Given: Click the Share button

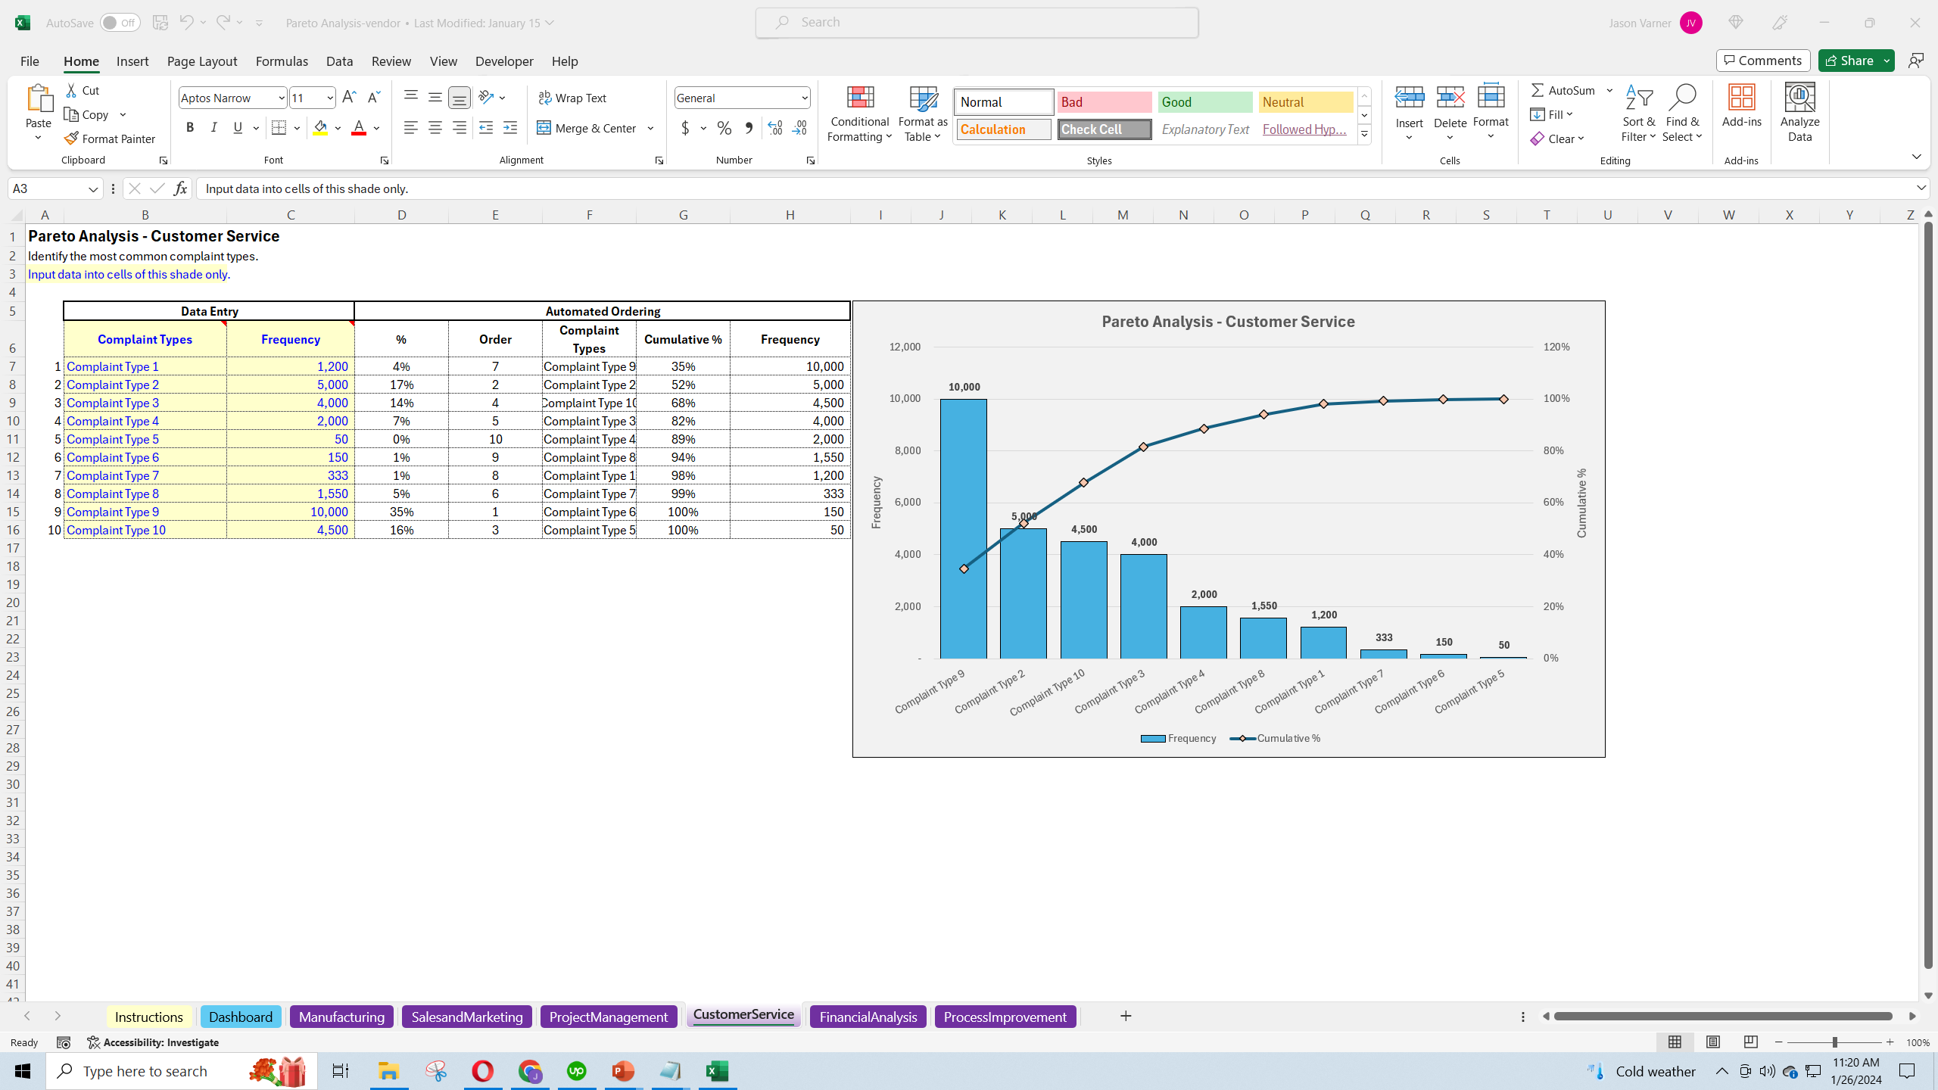Looking at the screenshot, I should [1849, 61].
